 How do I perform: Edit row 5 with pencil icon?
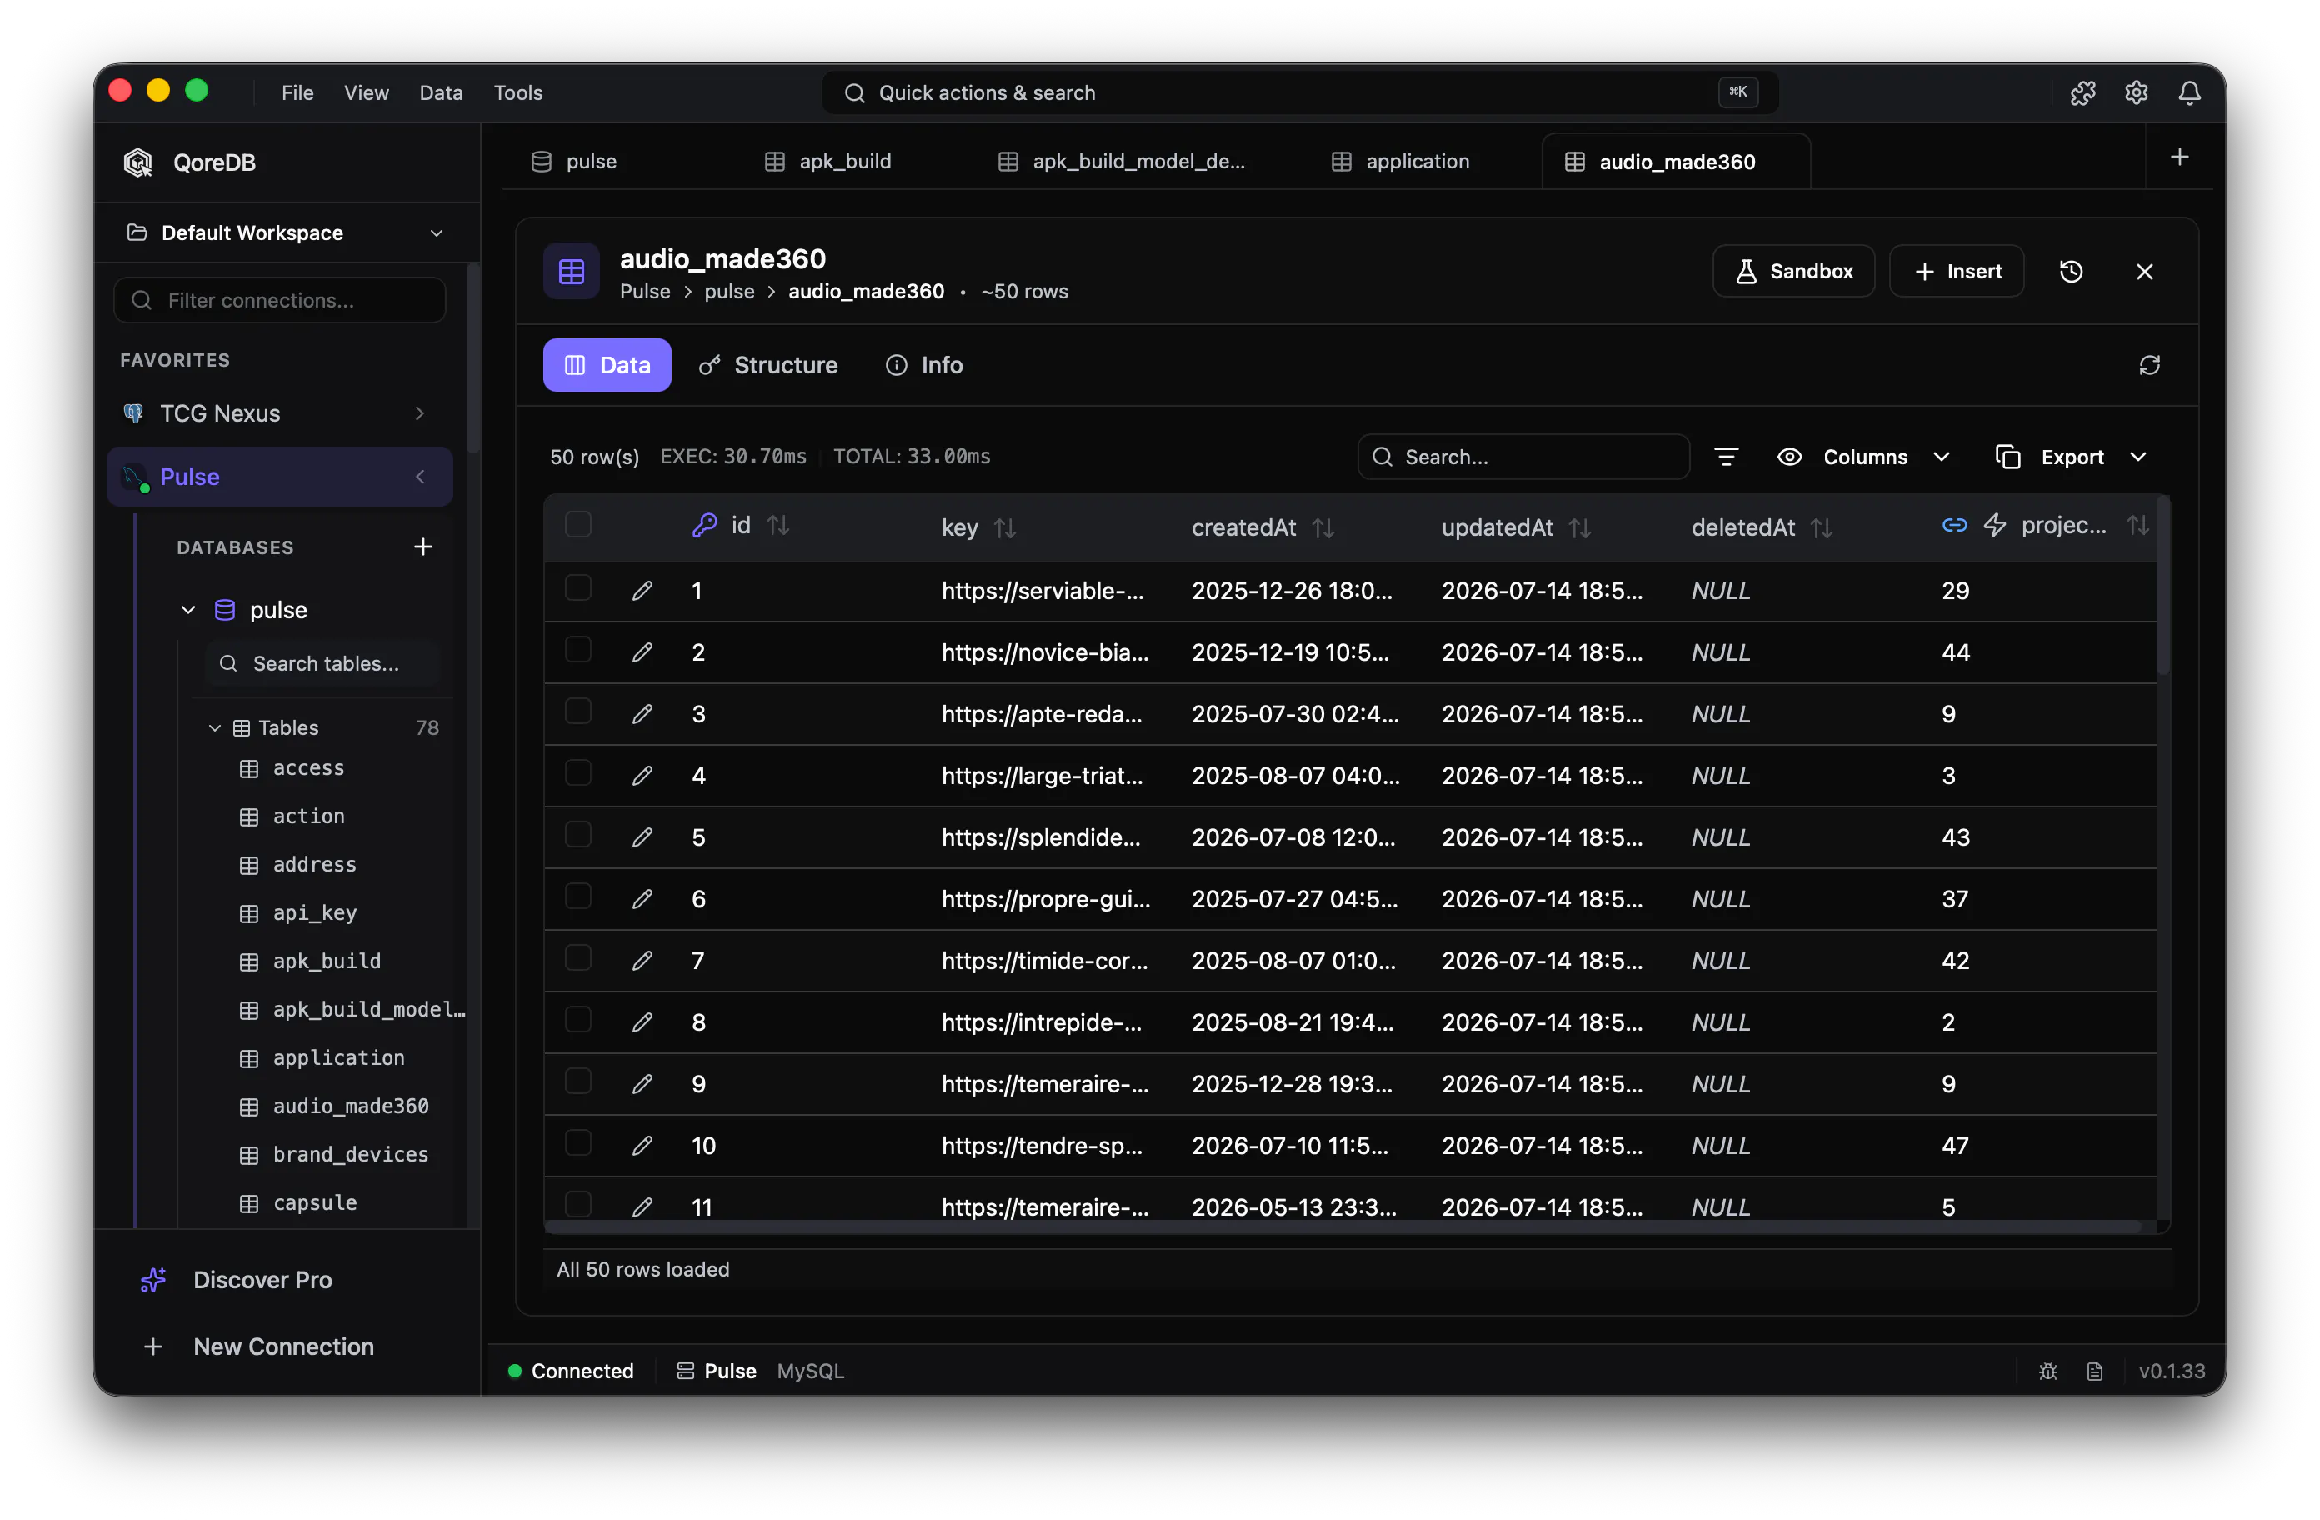(x=642, y=837)
